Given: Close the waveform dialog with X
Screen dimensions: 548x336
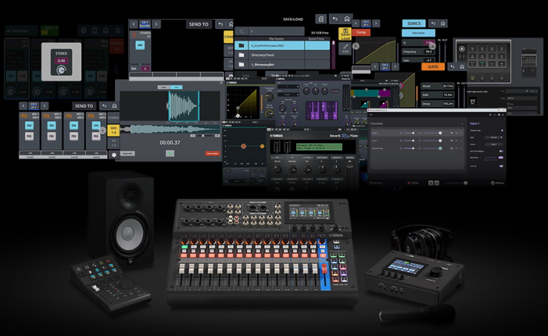Looking at the screenshot, I should pyautogui.click(x=221, y=83).
